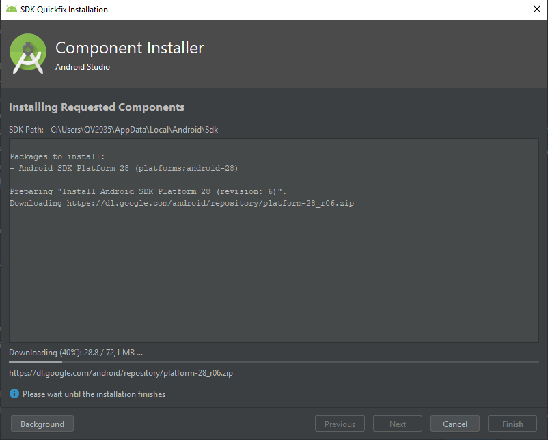Click the blue info icon
The image size is (548, 440).
point(14,394)
